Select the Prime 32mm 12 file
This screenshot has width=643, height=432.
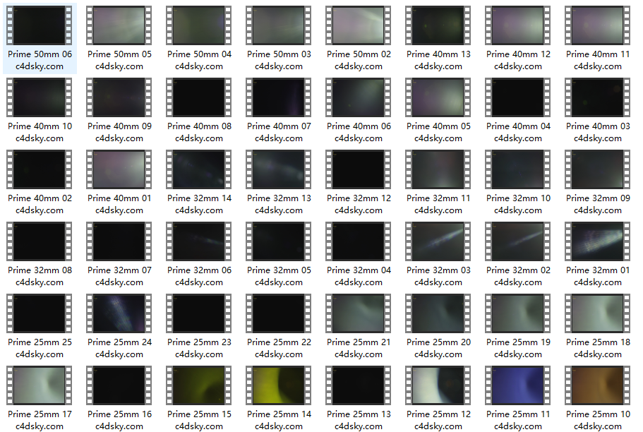[x=359, y=169]
